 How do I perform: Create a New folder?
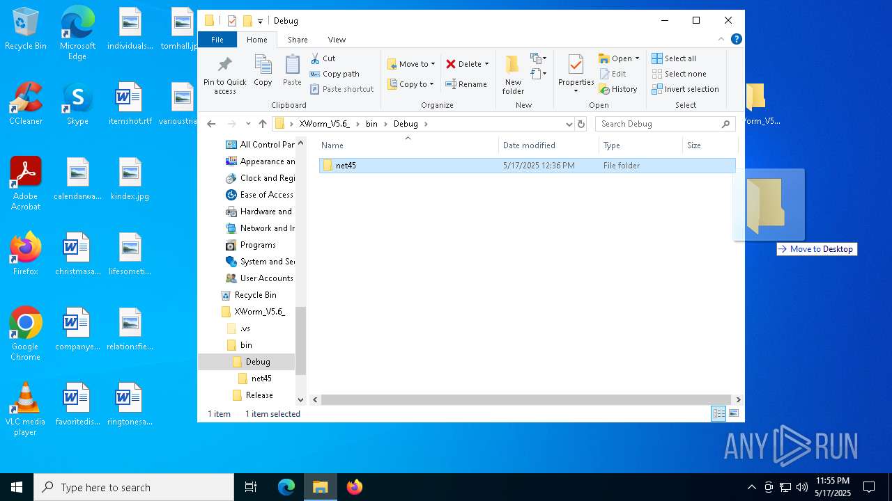click(513, 75)
